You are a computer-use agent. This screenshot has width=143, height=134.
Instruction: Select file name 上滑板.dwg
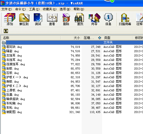[x=14, y=90]
